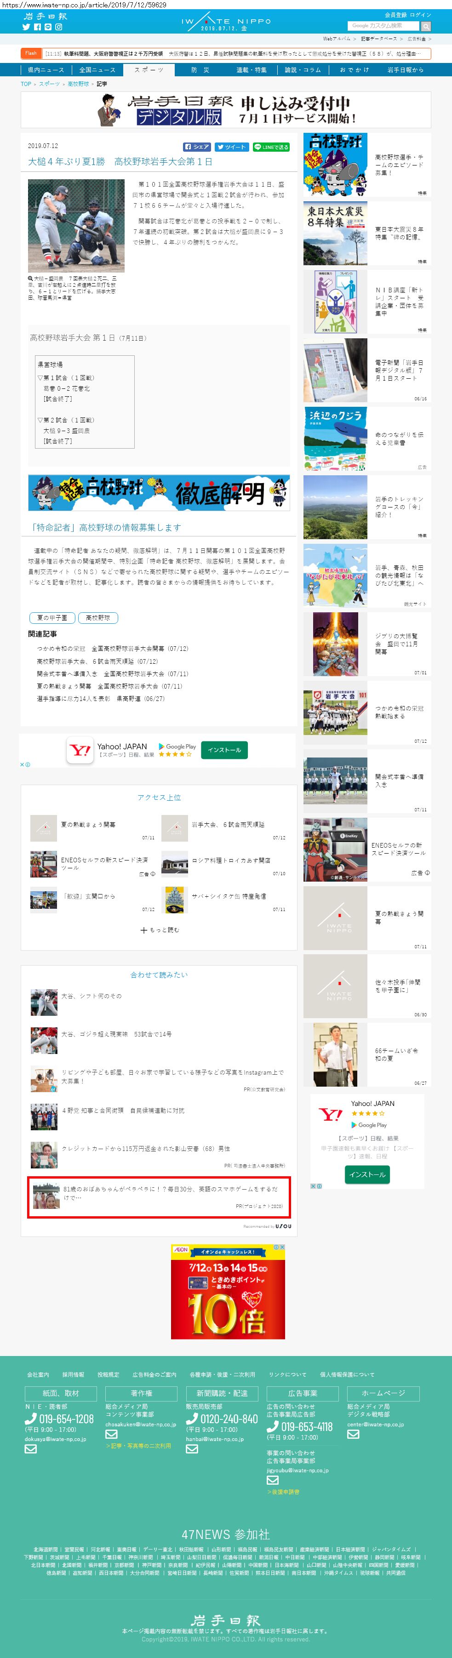The image size is (452, 1658).
Task: Click green インストール button in banner ad
Action: pyautogui.click(x=224, y=750)
